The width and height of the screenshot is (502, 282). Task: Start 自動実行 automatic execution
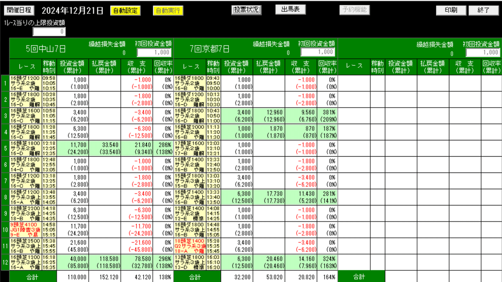(x=168, y=10)
